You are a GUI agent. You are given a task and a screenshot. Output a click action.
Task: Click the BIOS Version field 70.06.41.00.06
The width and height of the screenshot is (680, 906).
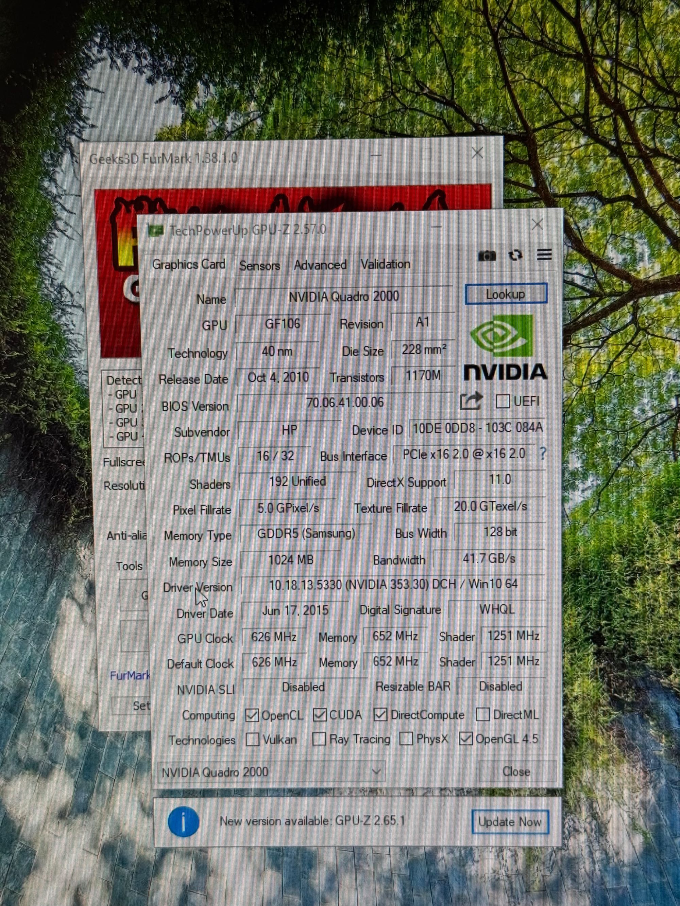point(345,403)
